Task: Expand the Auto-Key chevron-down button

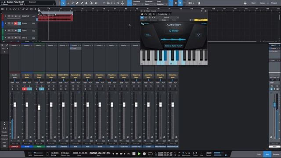Action: (198, 35)
